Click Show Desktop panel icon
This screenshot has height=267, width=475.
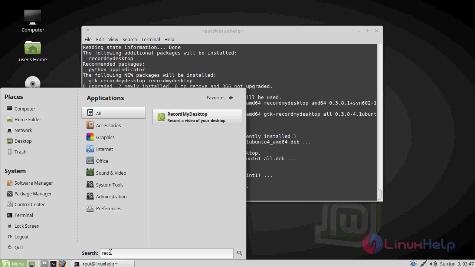point(32,264)
